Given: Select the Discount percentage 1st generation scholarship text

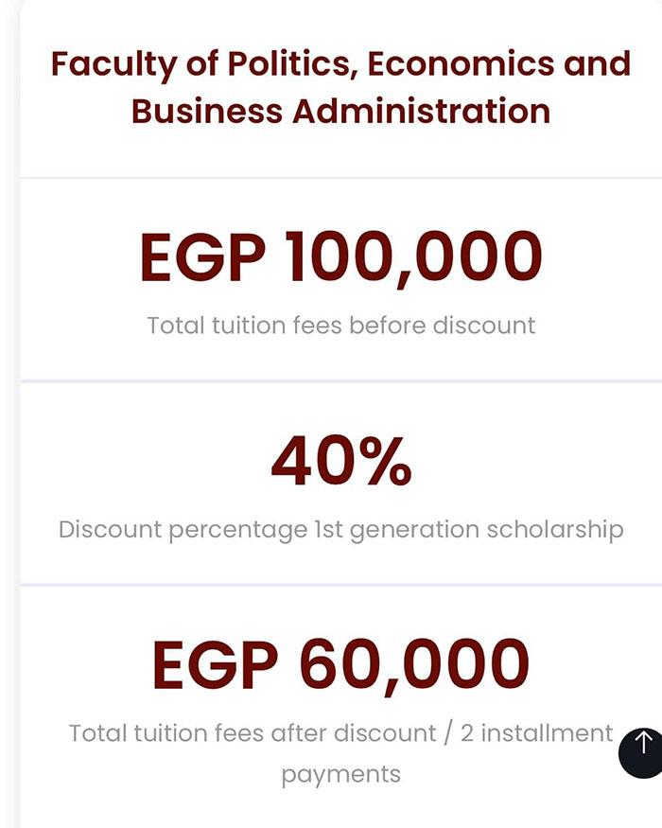Looking at the screenshot, I should click(x=340, y=529).
